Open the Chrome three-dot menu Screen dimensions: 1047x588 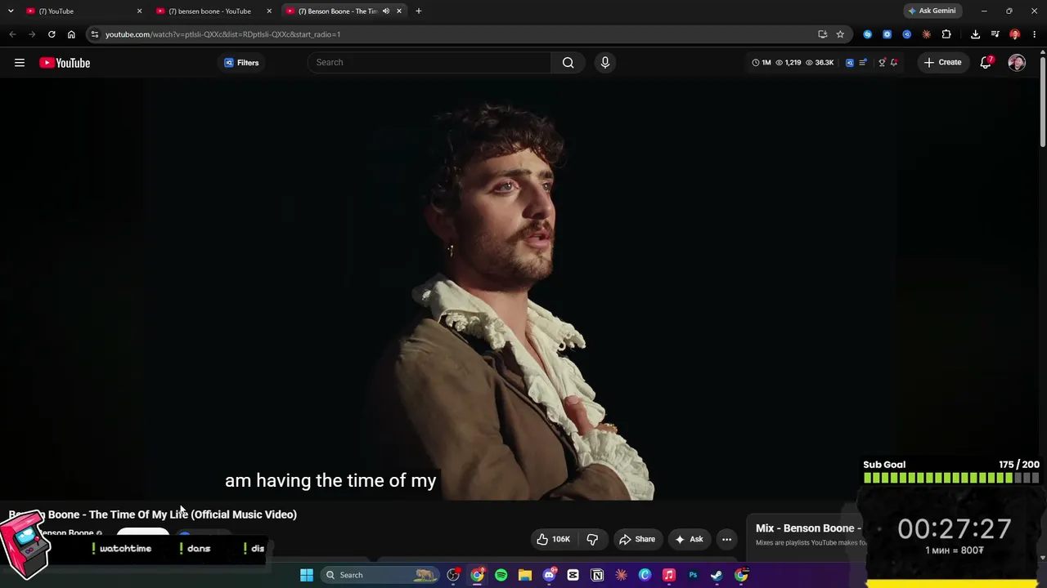pyautogui.click(x=1035, y=34)
